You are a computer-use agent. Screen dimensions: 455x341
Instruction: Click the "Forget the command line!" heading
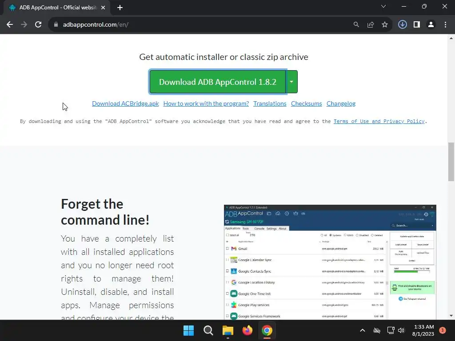coord(105,212)
